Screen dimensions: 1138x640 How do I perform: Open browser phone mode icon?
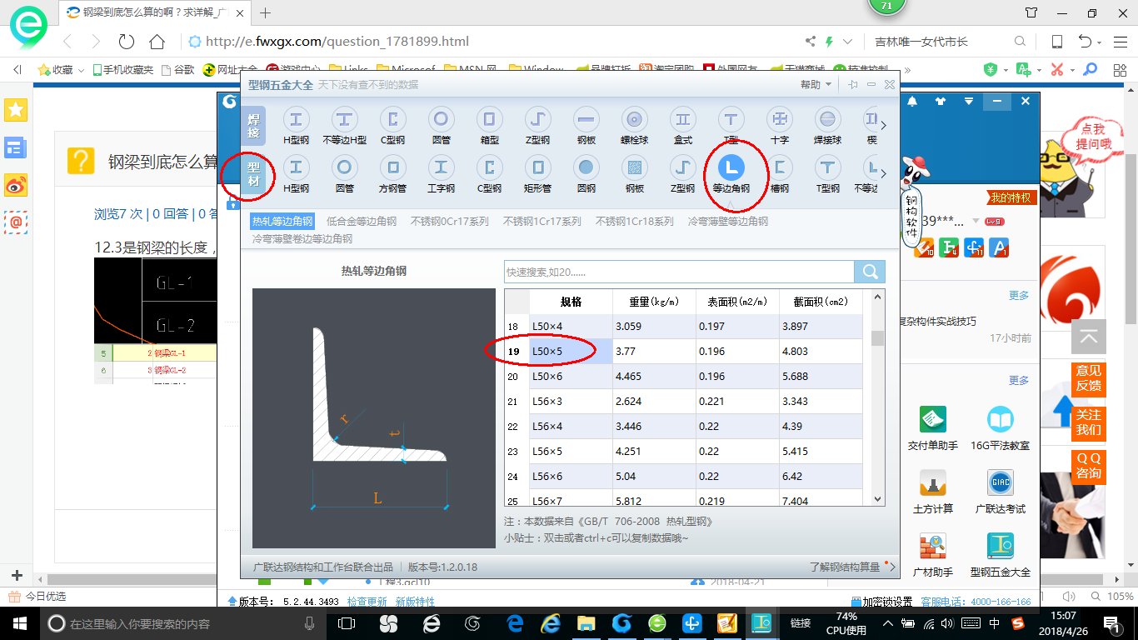point(1056,42)
